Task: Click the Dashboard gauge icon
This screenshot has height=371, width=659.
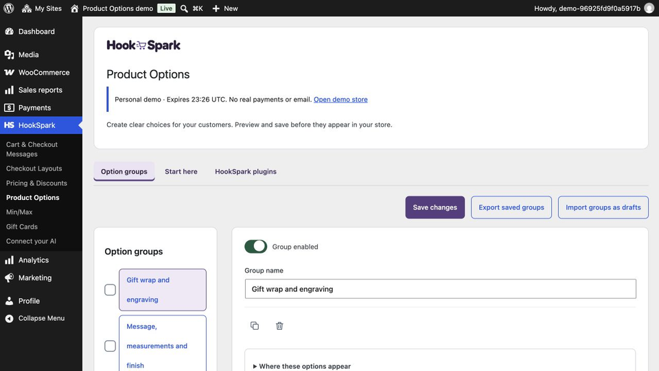Action: (x=9, y=32)
